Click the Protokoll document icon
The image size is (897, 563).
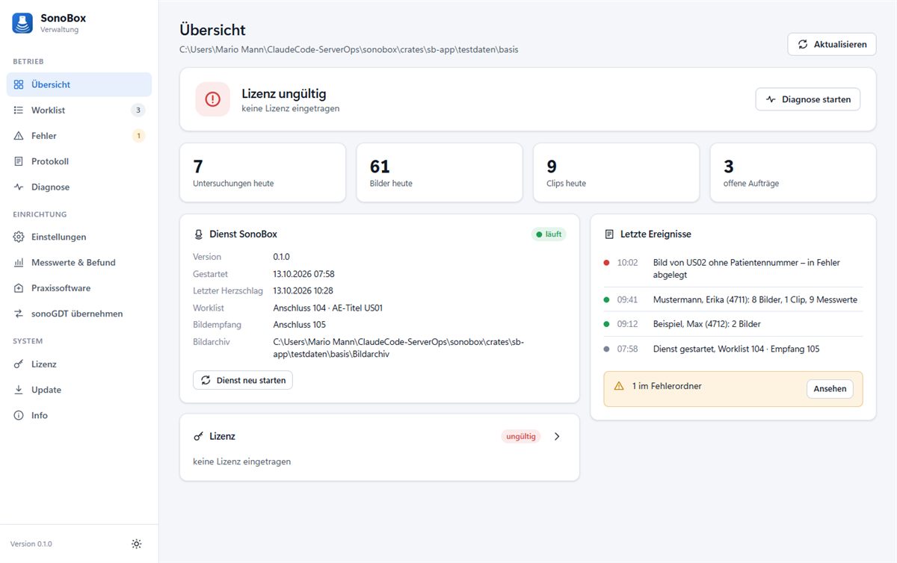tap(19, 161)
